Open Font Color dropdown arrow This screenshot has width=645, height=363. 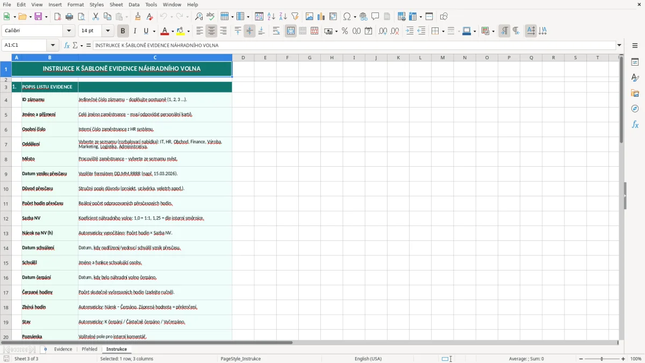point(172,31)
